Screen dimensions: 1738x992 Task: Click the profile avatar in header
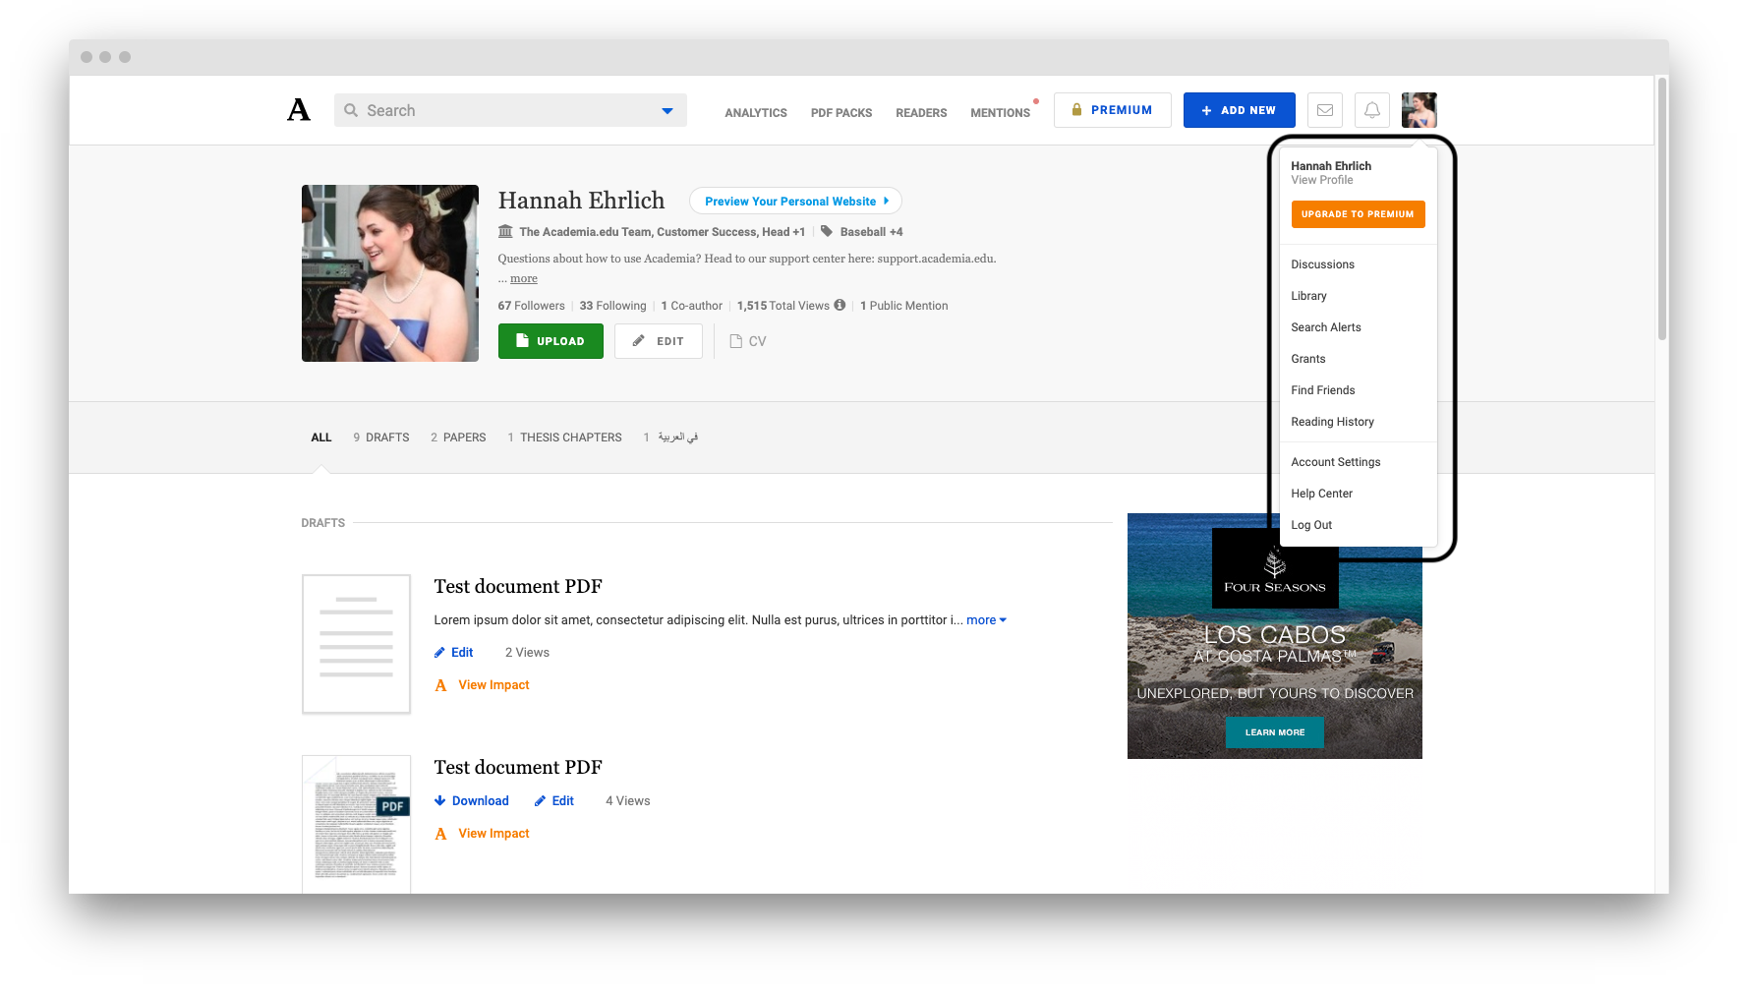click(x=1419, y=110)
